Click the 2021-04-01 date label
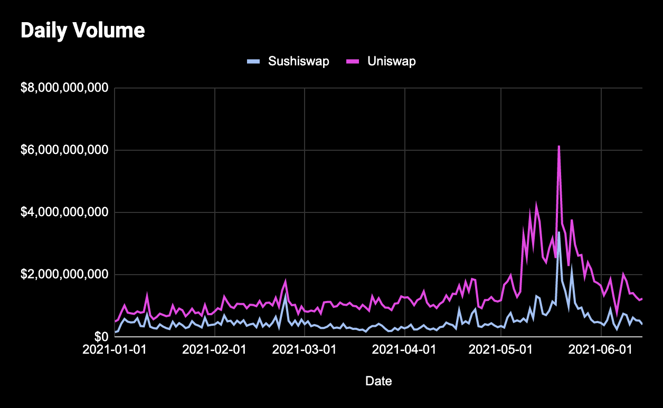This screenshot has width=663, height=408. pos(405,349)
